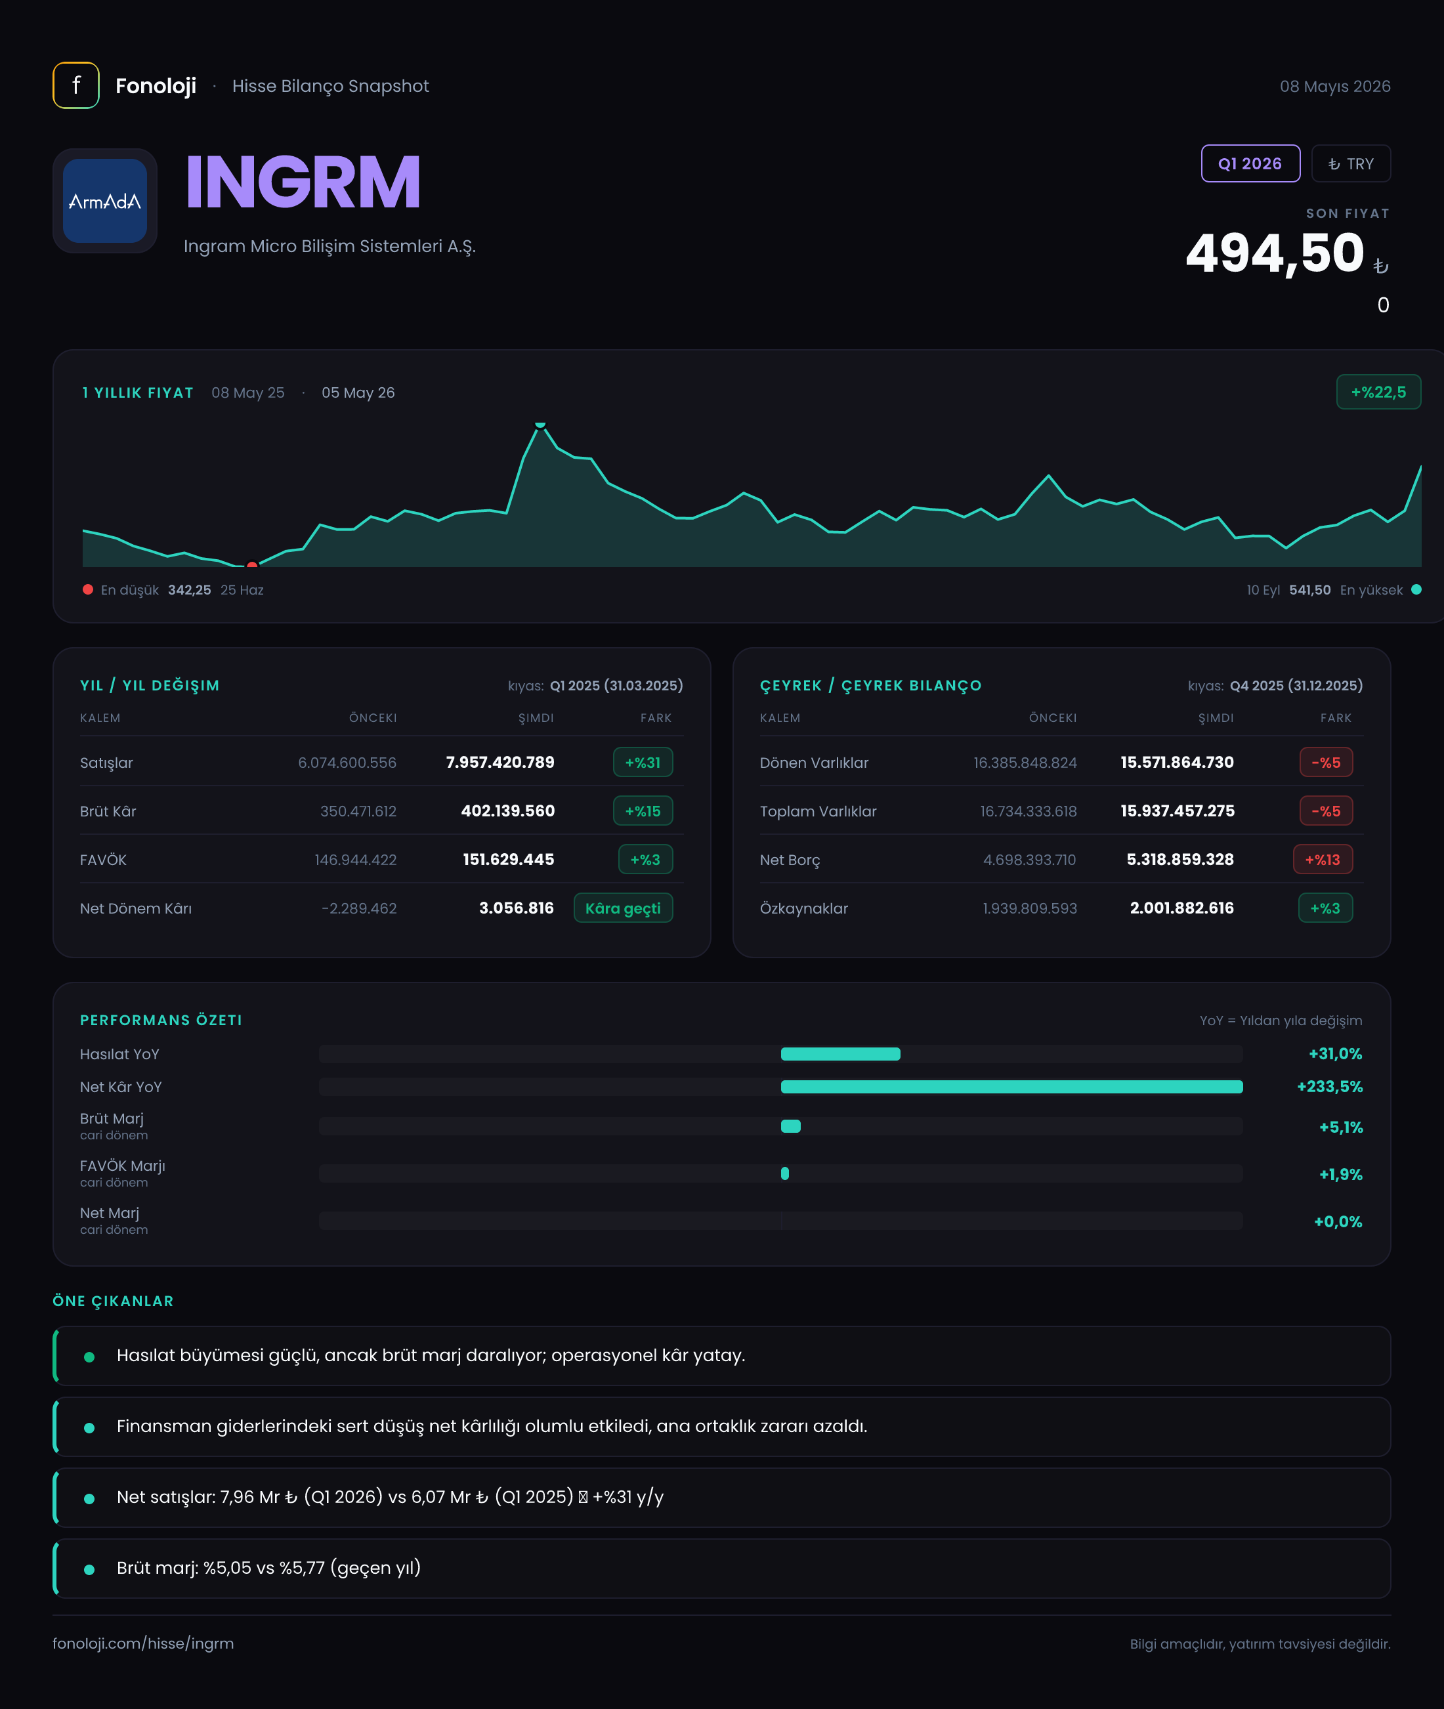Image resolution: width=1444 pixels, height=1709 pixels.
Task: Click the +%3 FAVÖK change badge
Action: click(x=645, y=859)
